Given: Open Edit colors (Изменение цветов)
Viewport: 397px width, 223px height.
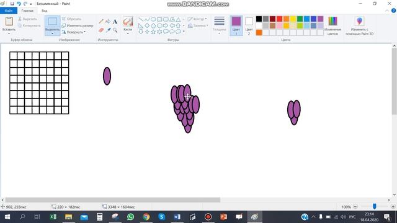Looking at the screenshot, I should click(x=332, y=26).
